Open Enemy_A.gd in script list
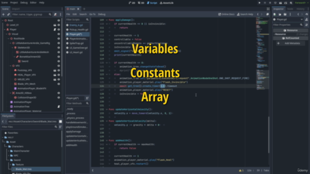 click(77, 25)
